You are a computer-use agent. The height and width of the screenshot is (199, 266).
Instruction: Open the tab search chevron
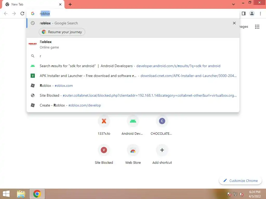point(234,4)
